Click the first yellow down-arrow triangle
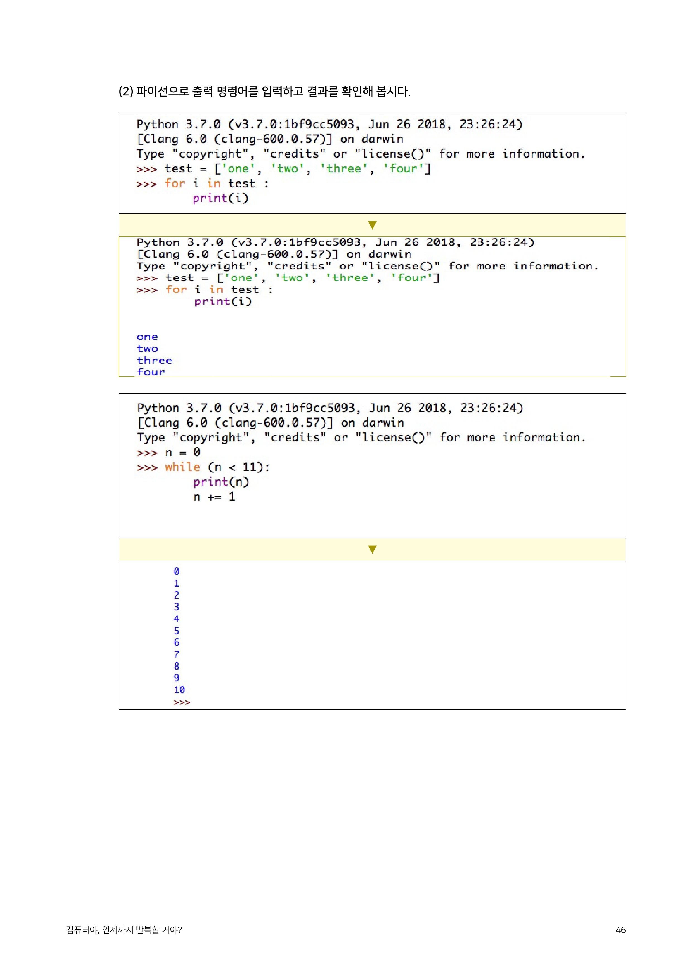Image resolution: width=692 pixels, height=979 pixels. pos(372,225)
